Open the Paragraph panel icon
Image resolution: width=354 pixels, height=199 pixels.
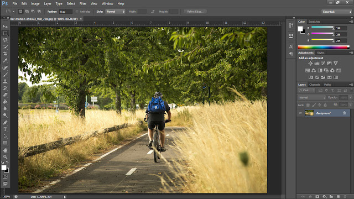(291, 54)
